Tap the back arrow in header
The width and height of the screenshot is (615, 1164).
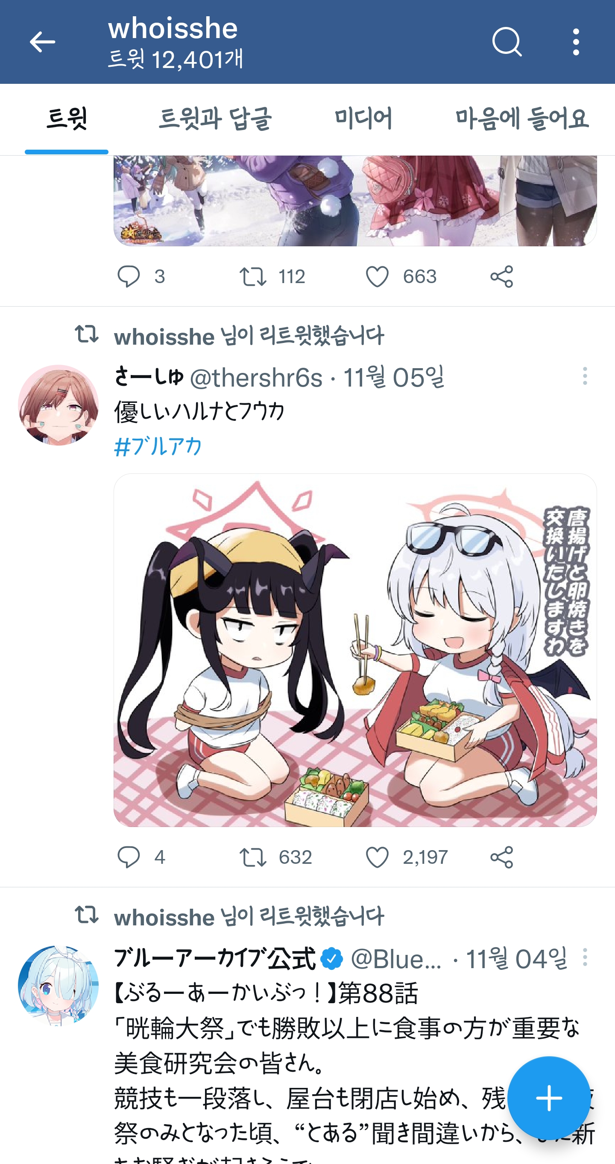click(x=42, y=42)
